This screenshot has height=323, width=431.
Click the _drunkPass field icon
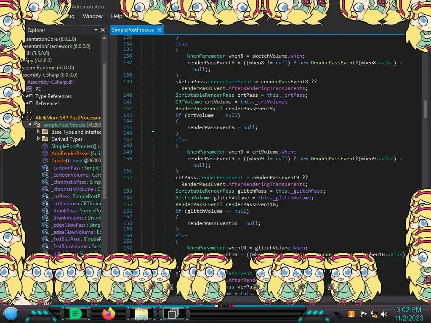(45, 210)
